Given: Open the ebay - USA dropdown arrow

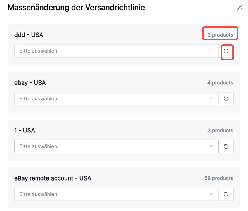Looking at the screenshot, I should 211,99.
